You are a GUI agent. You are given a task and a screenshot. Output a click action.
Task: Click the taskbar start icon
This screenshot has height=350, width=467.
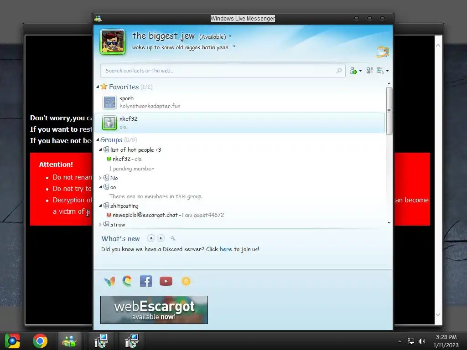pyautogui.click(x=12, y=341)
